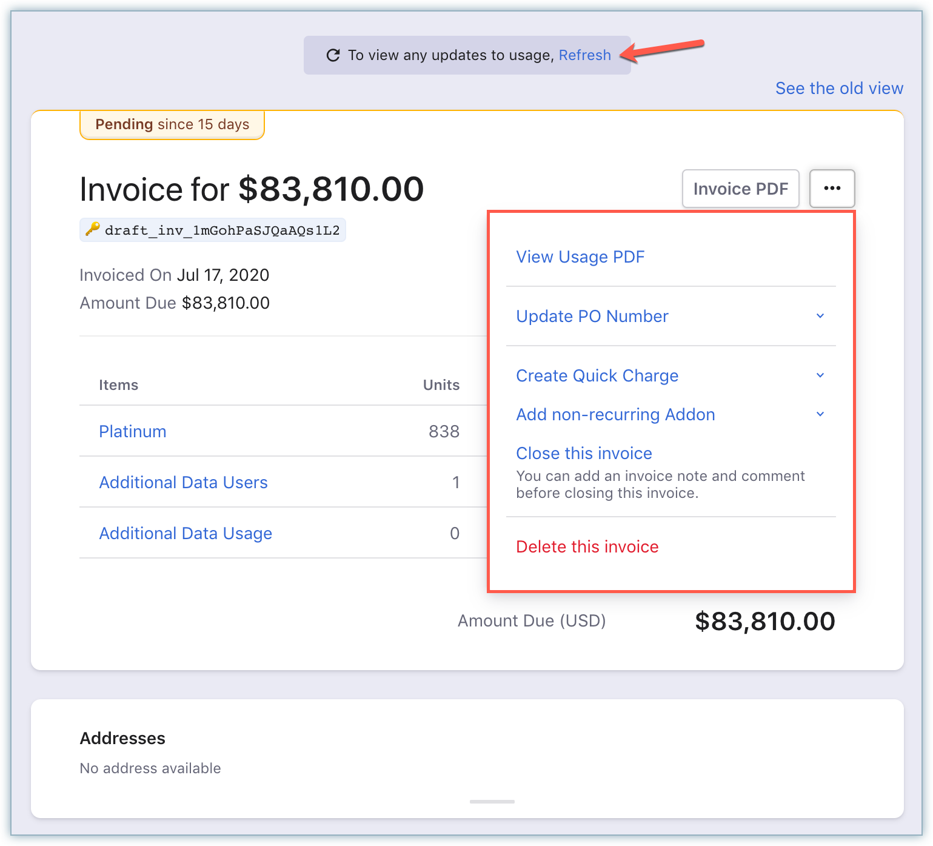933x846 pixels.
Task: Open the Additional Data Usage item
Action: 185,534
